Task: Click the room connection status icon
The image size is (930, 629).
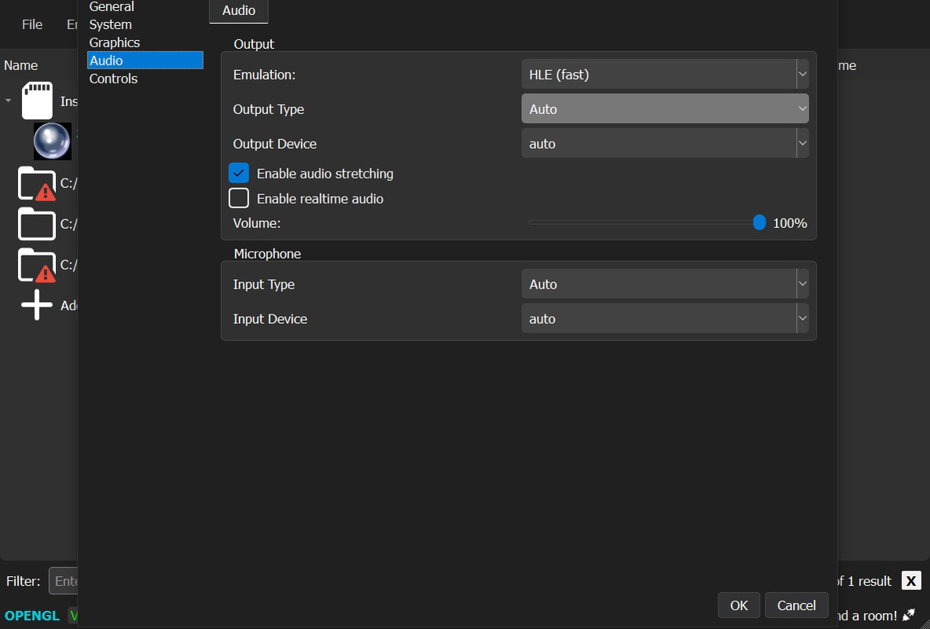Action: click(909, 616)
